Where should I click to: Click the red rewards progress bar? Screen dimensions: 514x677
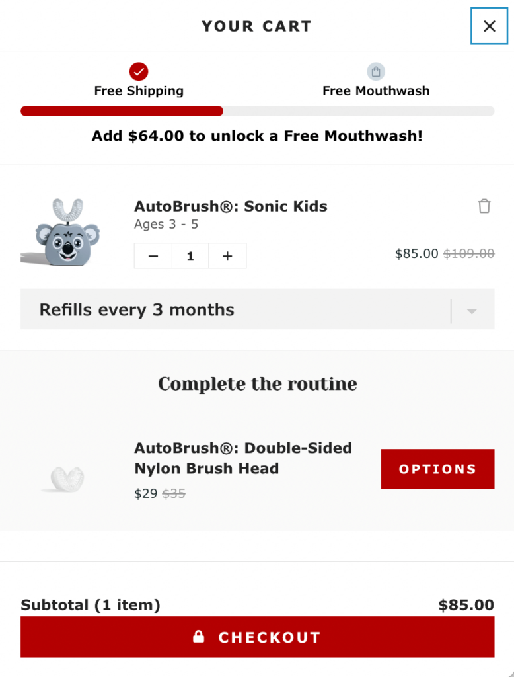(x=122, y=111)
